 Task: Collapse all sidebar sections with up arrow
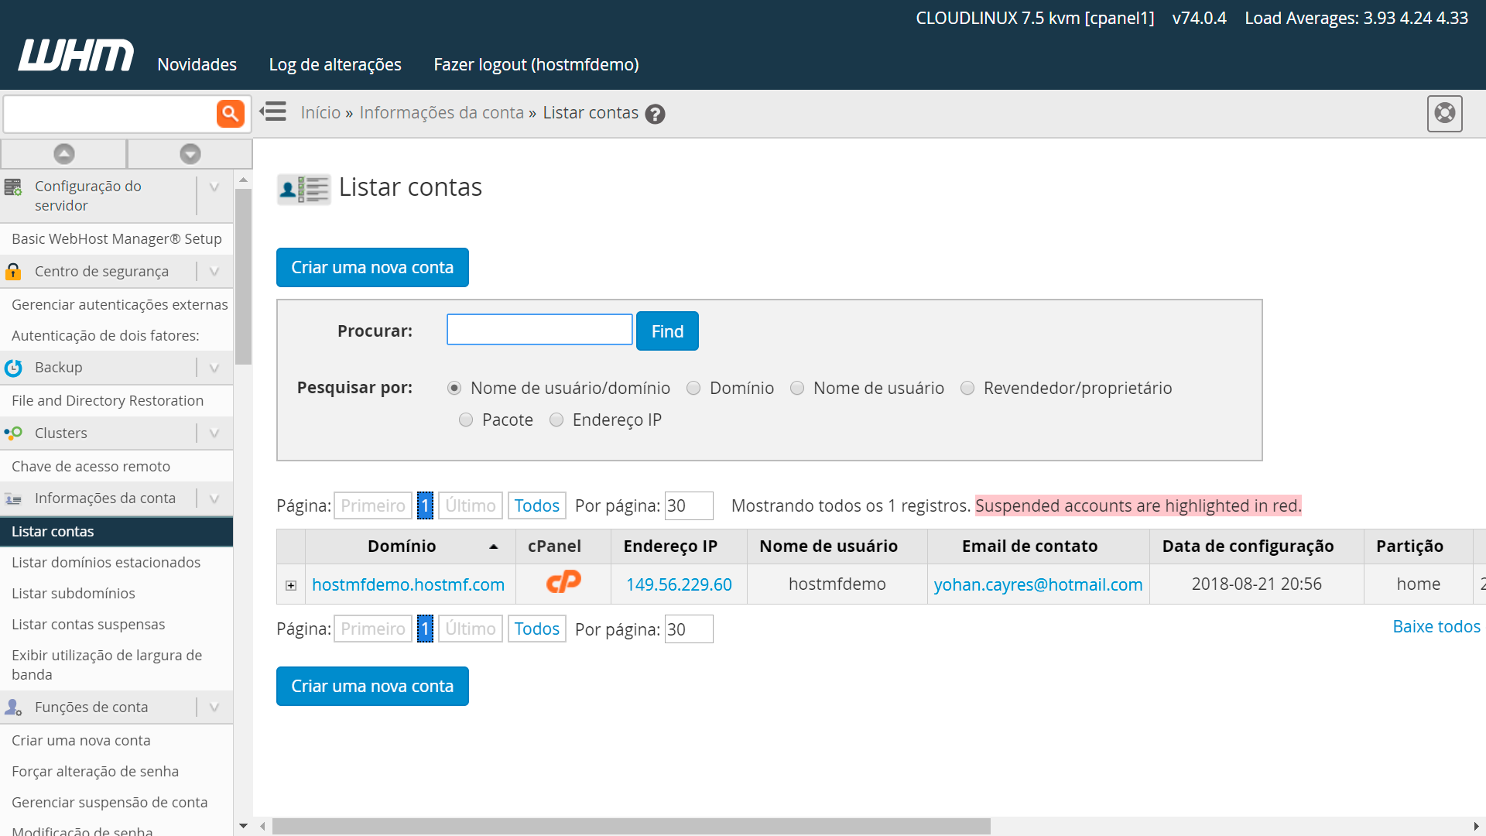64,154
